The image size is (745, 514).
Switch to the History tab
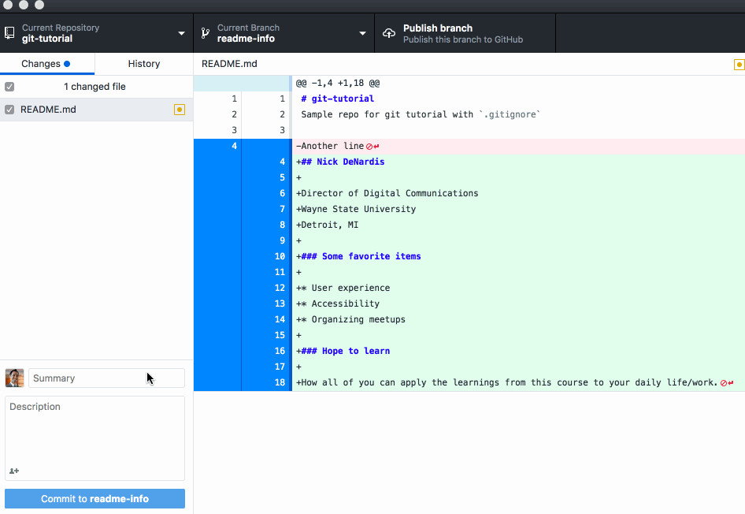[x=143, y=63]
